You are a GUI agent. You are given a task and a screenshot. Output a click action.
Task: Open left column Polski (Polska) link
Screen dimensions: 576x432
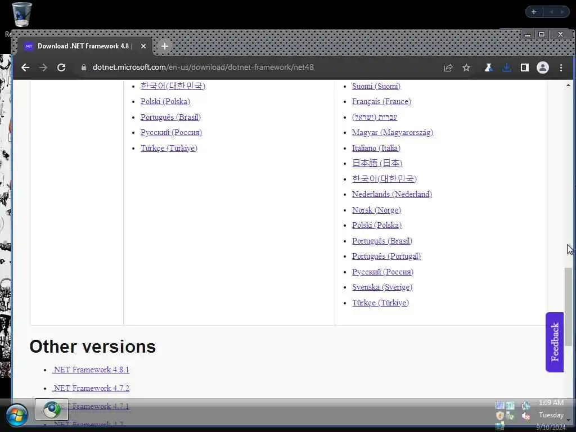[x=165, y=101]
